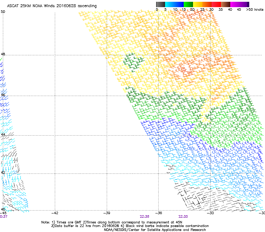Click the 'Times are GMT' note line
This screenshot has width=265, height=232.
click(x=112, y=222)
